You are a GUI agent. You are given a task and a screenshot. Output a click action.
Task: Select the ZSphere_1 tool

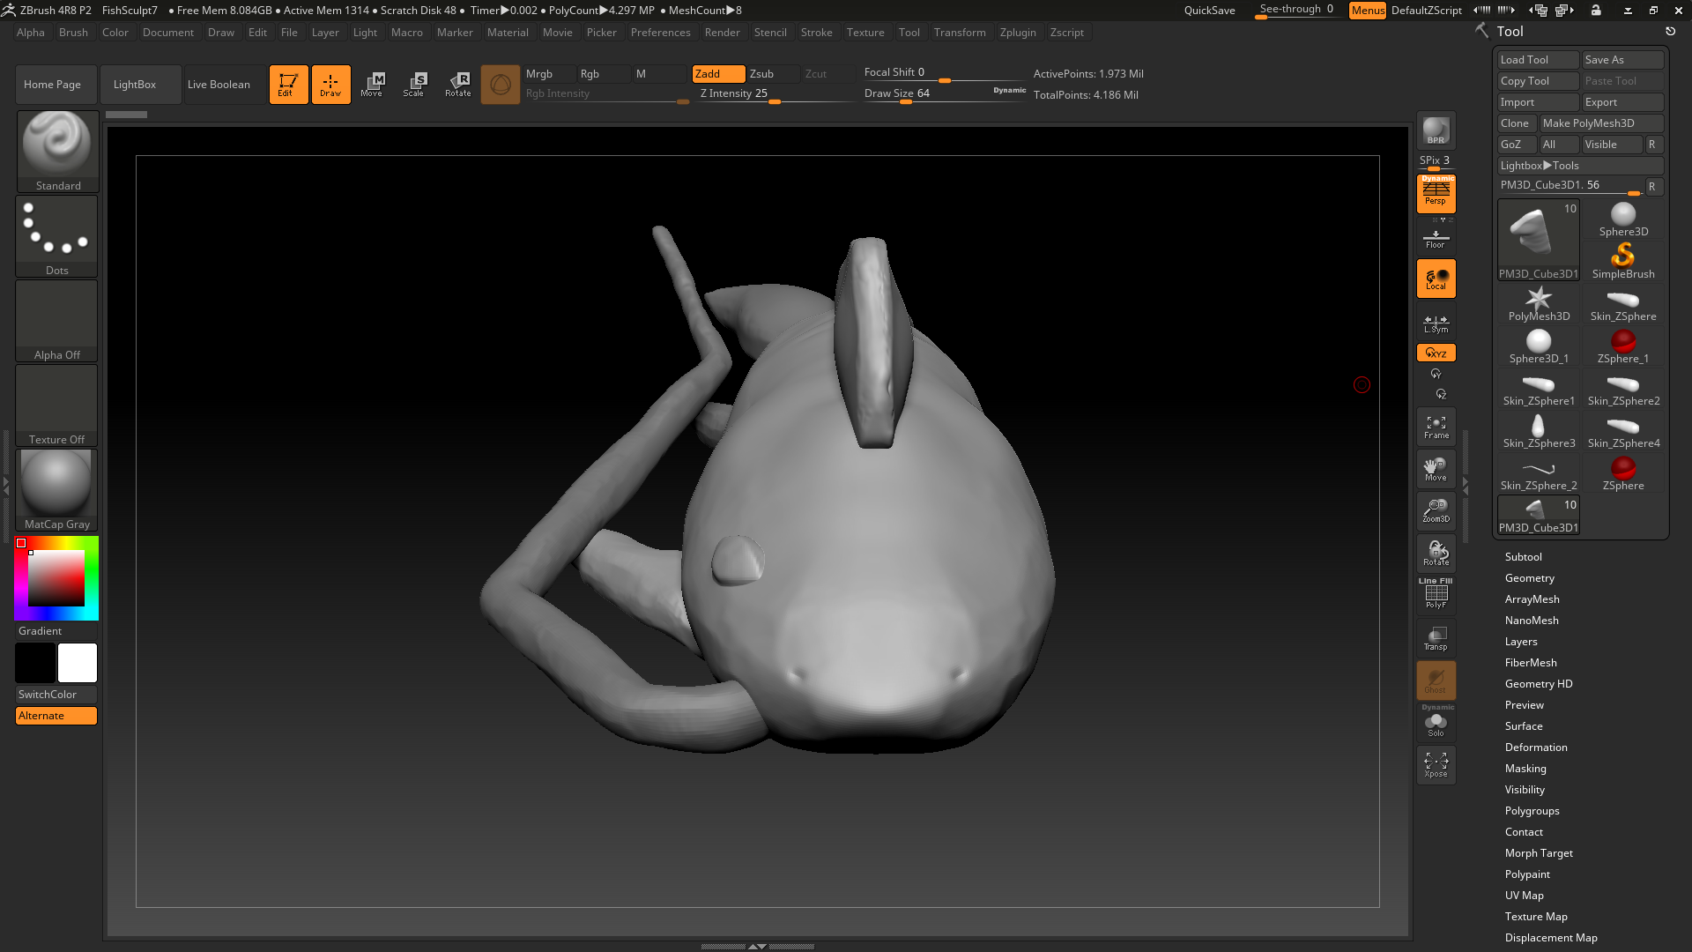point(1623,346)
